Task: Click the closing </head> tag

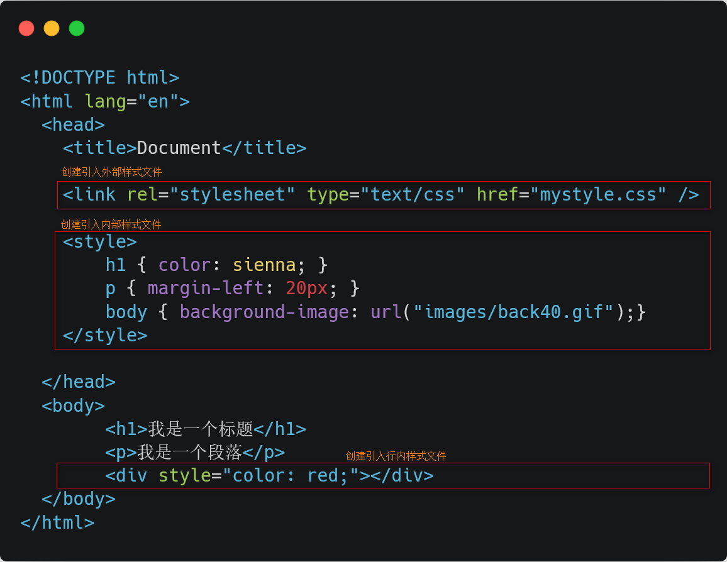Action: [x=79, y=382]
